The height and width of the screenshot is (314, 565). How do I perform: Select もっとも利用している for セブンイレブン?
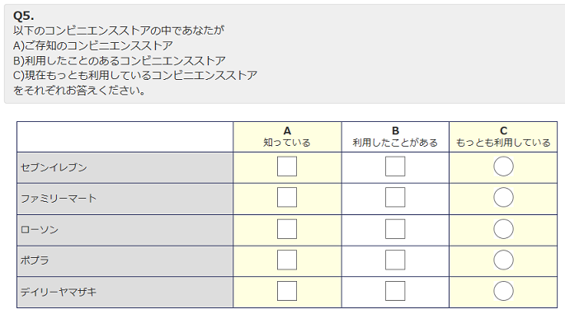[503, 166]
